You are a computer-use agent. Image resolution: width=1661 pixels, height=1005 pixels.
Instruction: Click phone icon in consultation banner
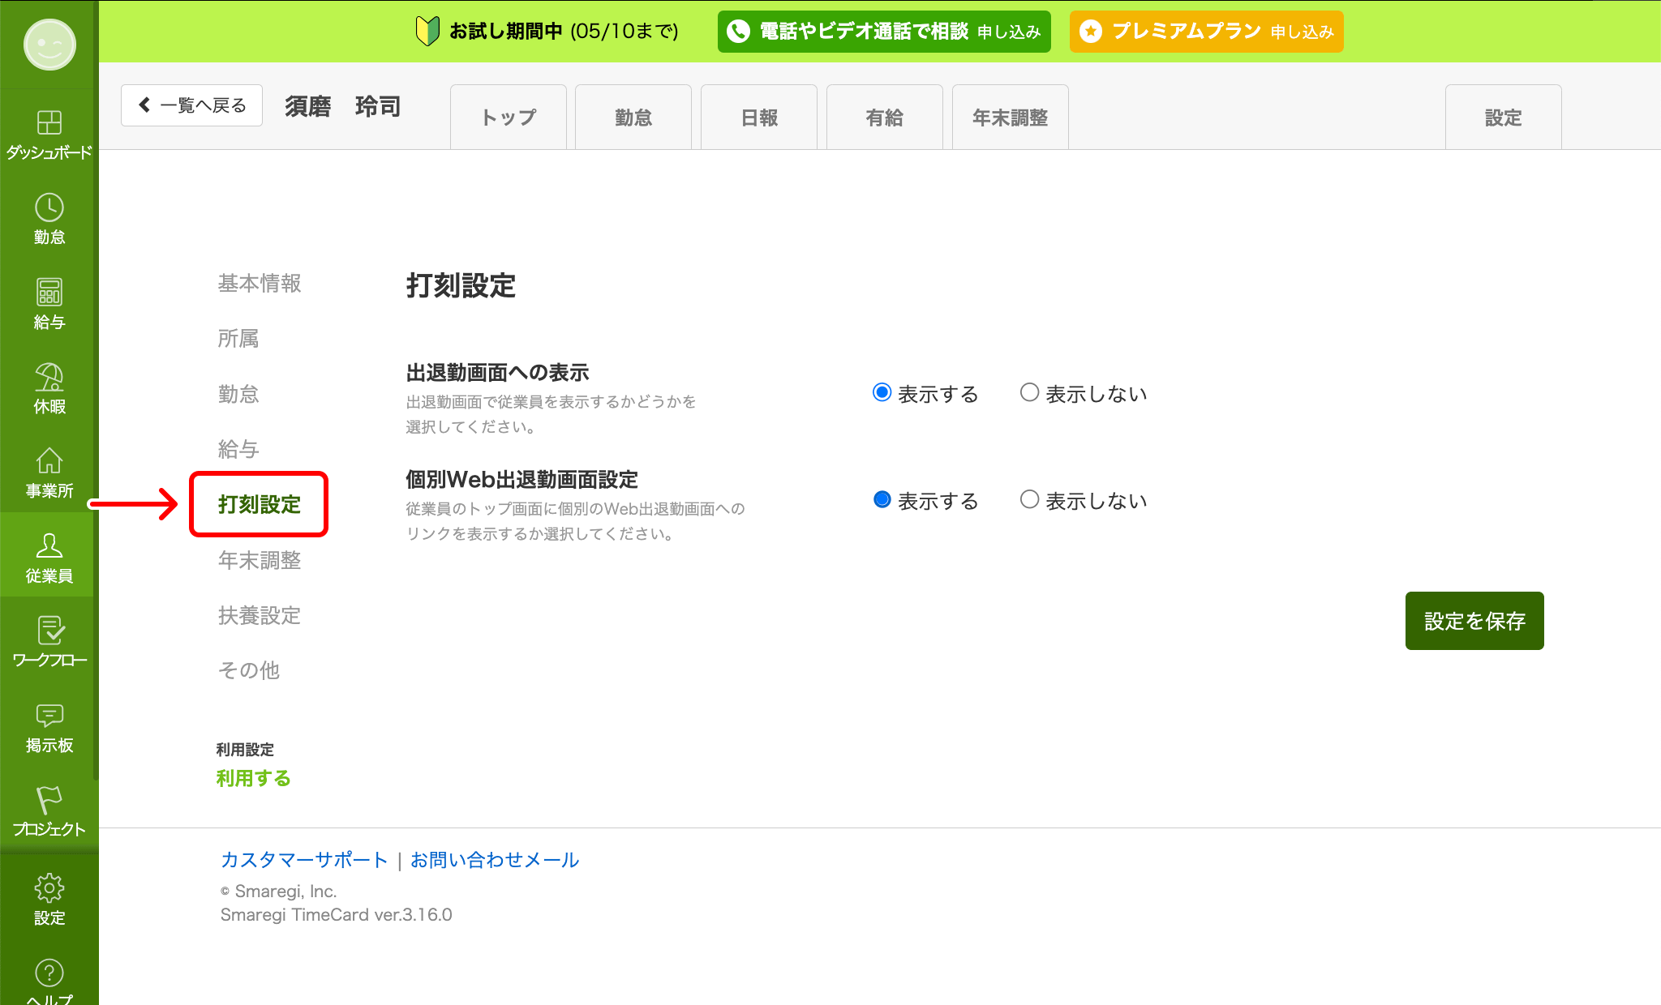(x=738, y=32)
